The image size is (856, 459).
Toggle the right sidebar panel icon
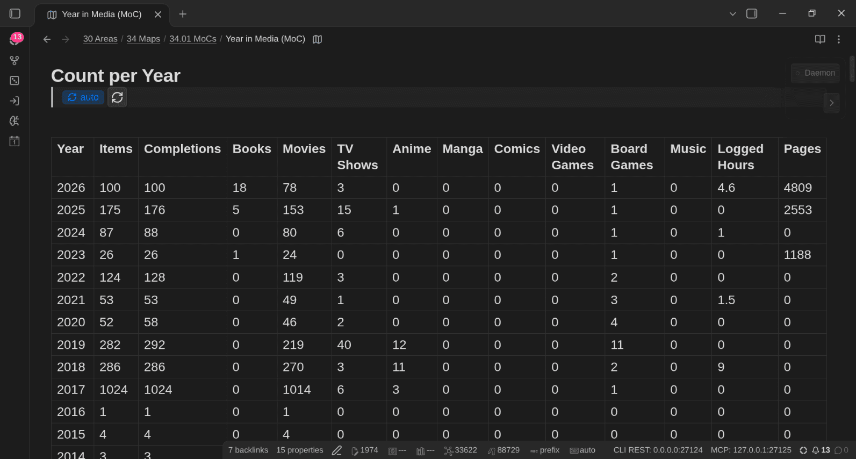tap(752, 13)
